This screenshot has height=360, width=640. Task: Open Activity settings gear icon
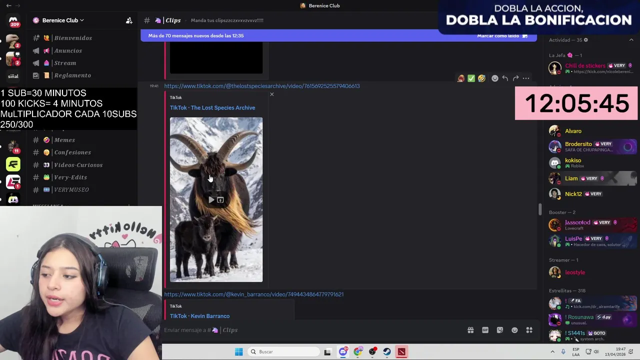586,40
